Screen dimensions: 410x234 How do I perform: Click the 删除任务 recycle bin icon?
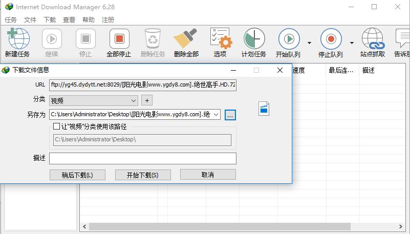(x=153, y=39)
